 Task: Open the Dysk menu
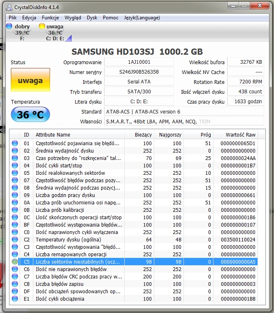[x=92, y=18]
